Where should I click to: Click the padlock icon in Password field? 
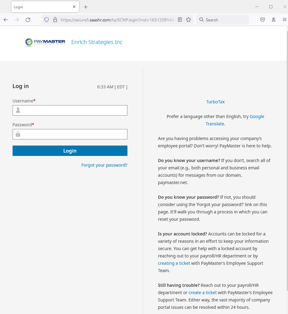pos(17,134)
